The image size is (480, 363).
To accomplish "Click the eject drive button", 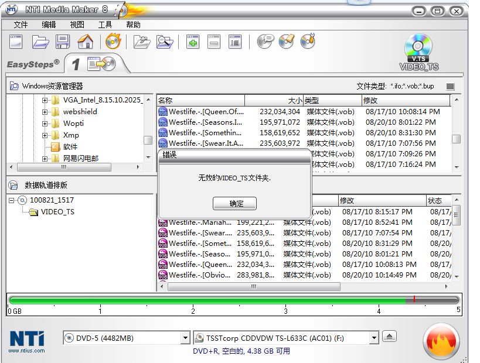I will (390, 337).
